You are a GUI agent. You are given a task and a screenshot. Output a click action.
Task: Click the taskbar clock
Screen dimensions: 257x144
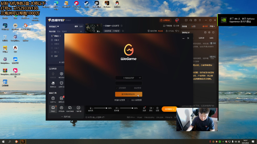pyautogui.click(x=245, y=141)
